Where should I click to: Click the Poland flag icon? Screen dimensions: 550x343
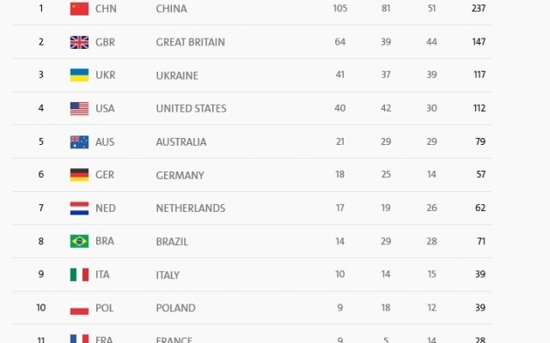click(x=79, y=308)
